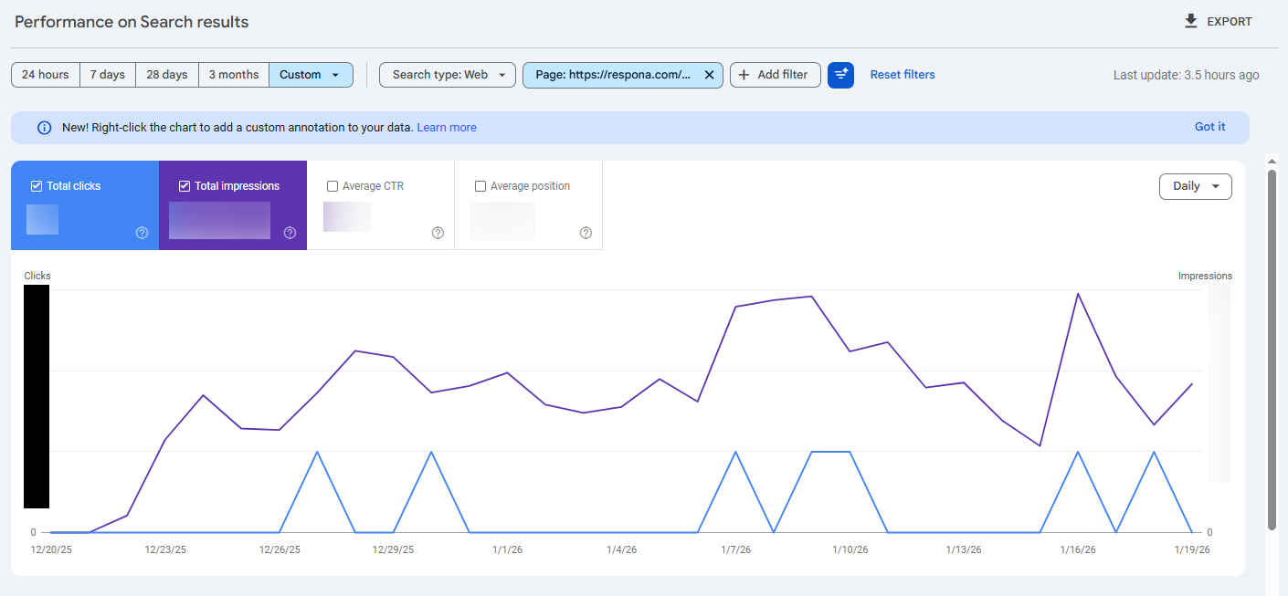This screenshot has height=596, width=1288.
Task: Open the Daily granularity dropdown
Action: (x=1195, y=186)
